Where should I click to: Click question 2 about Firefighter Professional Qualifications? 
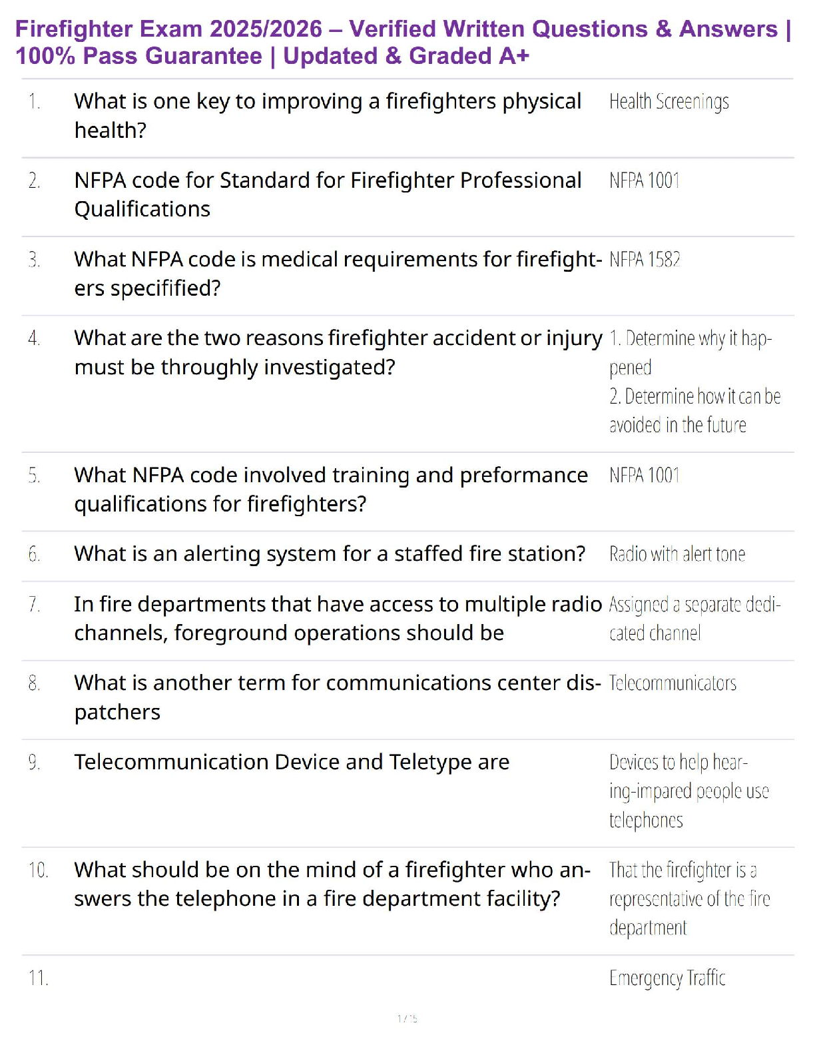pos(328,194)
